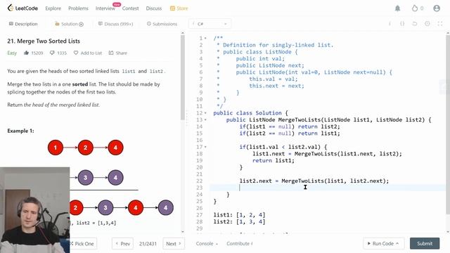The width and height of the screenshot is (450, 253).
Task: Collapse the code fold at line 12
Action: pos(205,113)
